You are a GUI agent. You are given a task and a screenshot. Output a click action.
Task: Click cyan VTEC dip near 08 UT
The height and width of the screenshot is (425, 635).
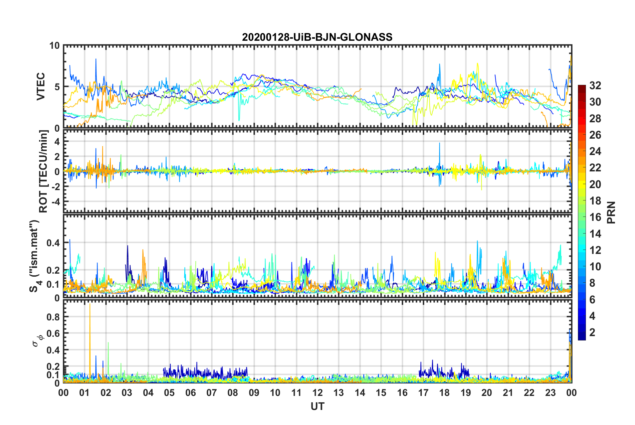[x=239, y=107]
